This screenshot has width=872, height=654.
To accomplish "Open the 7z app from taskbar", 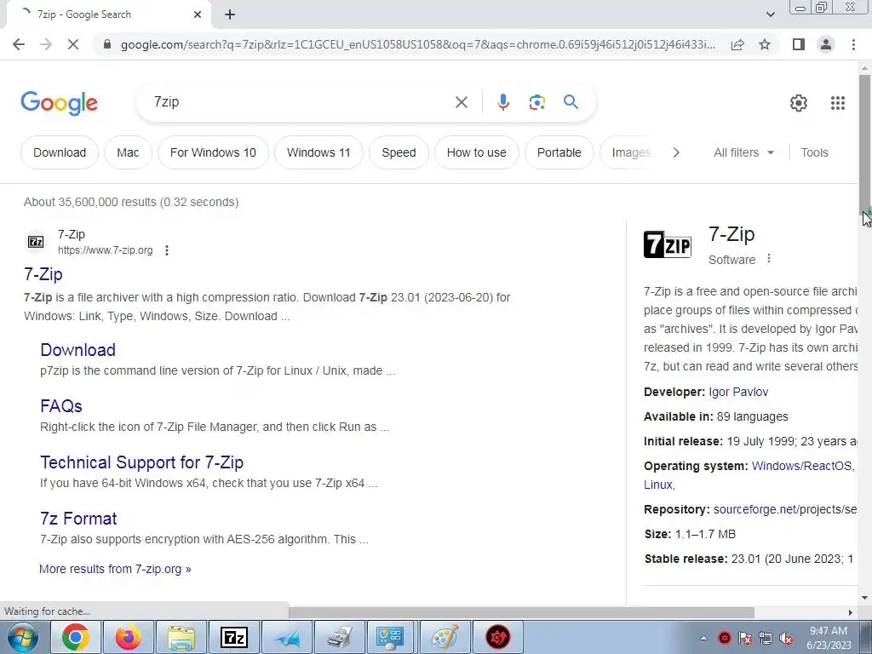I will 233,637.
